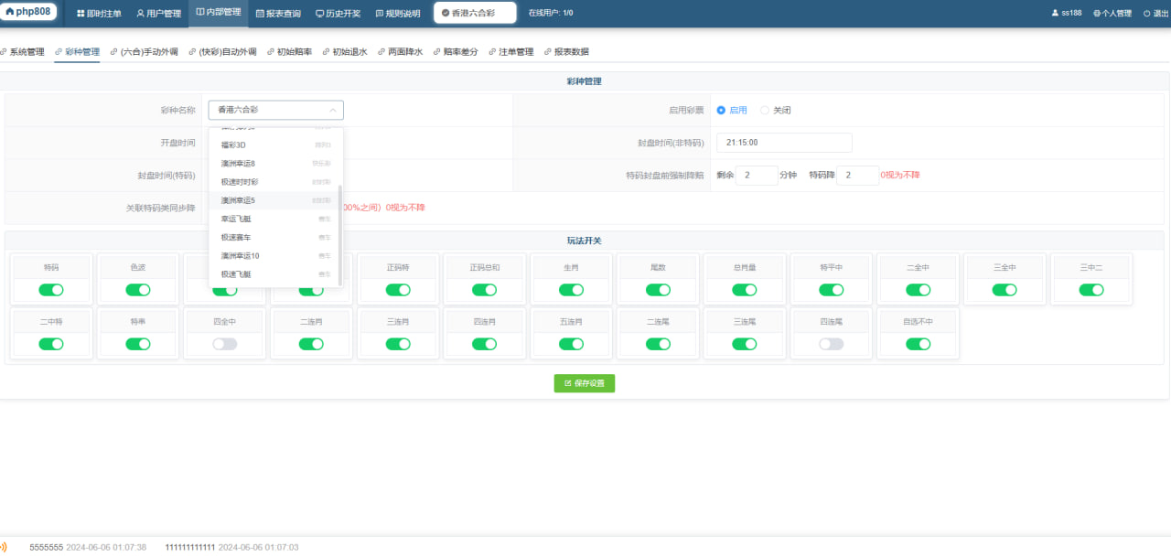Click the green 保存设置 button
This screenshot has height=557, width=1171.
click(x=585, y=383)
